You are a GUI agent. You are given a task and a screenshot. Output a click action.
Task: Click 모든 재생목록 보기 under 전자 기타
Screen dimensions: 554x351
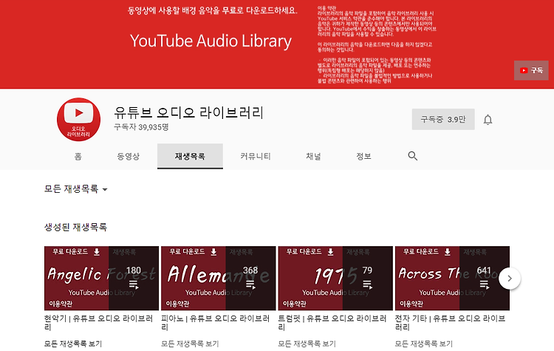click(x=424, y=344)
